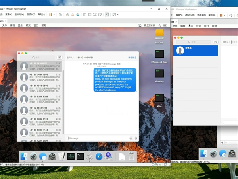Click the microphone icon to record audio
Image resolution: width=238 pixels, height=179 pixels.
(x=136, y=138)
